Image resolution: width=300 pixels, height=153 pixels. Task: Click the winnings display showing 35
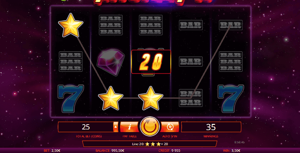tap(211, 127)
